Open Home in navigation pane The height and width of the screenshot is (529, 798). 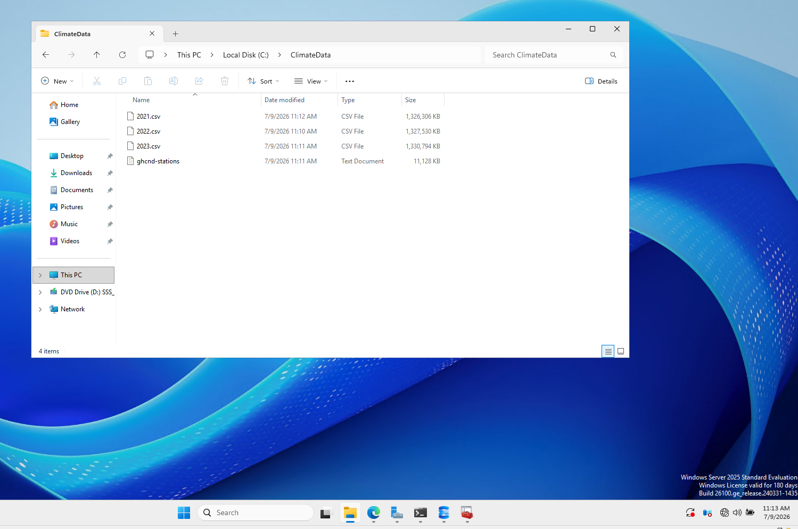[x=69, y=105]
